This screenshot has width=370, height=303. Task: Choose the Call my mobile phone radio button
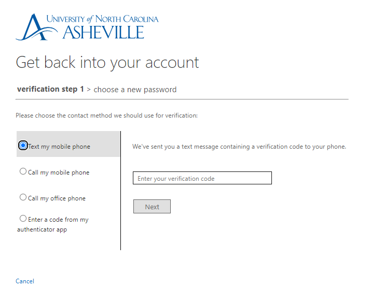coord(23,171)
